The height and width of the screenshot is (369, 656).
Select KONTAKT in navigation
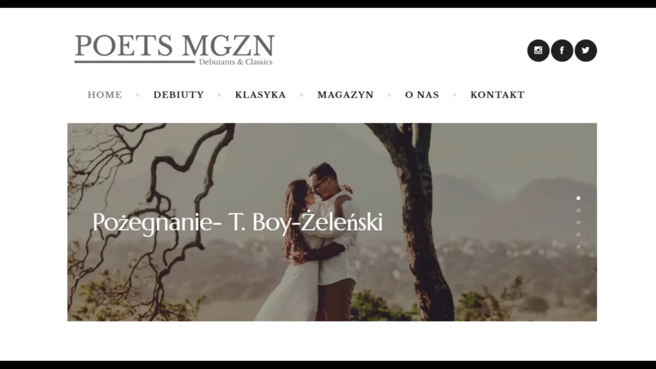pyautogui.click(x=497, y=95)
